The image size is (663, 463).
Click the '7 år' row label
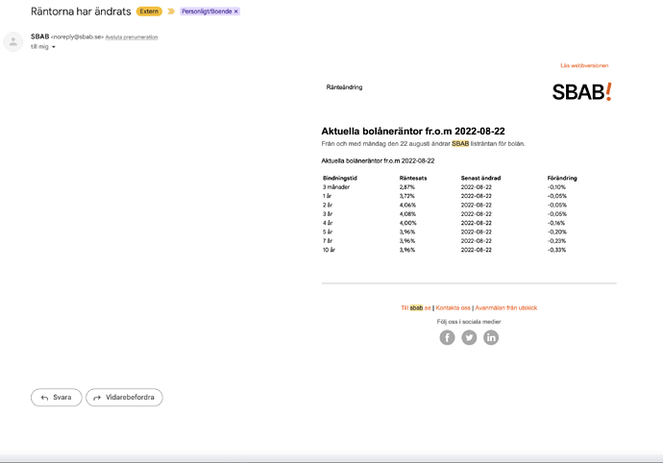click(328, 241)
